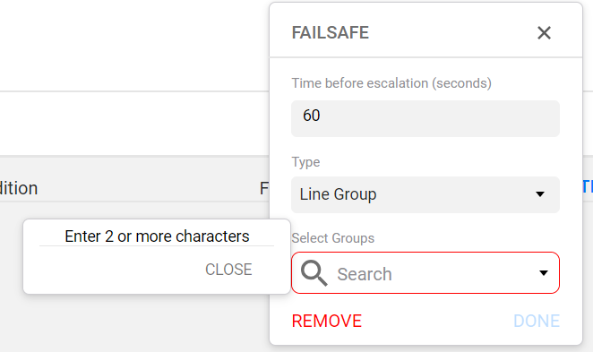Dismiss the hint popup using CLOSE

pyautogui.click(x=228, y=270)
